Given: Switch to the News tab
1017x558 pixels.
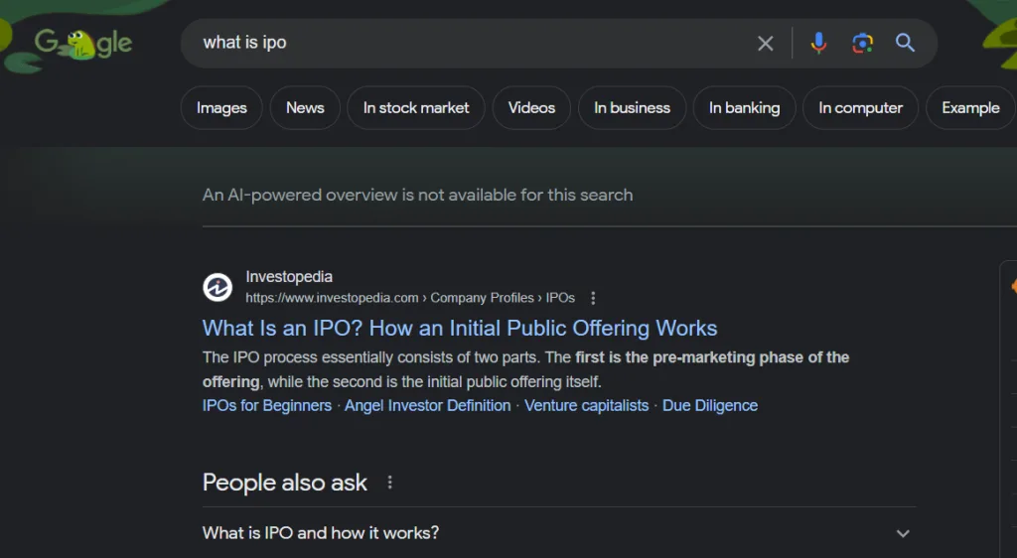Looking at the screenshot, I should pyautogui.click(x=305, y=108).
